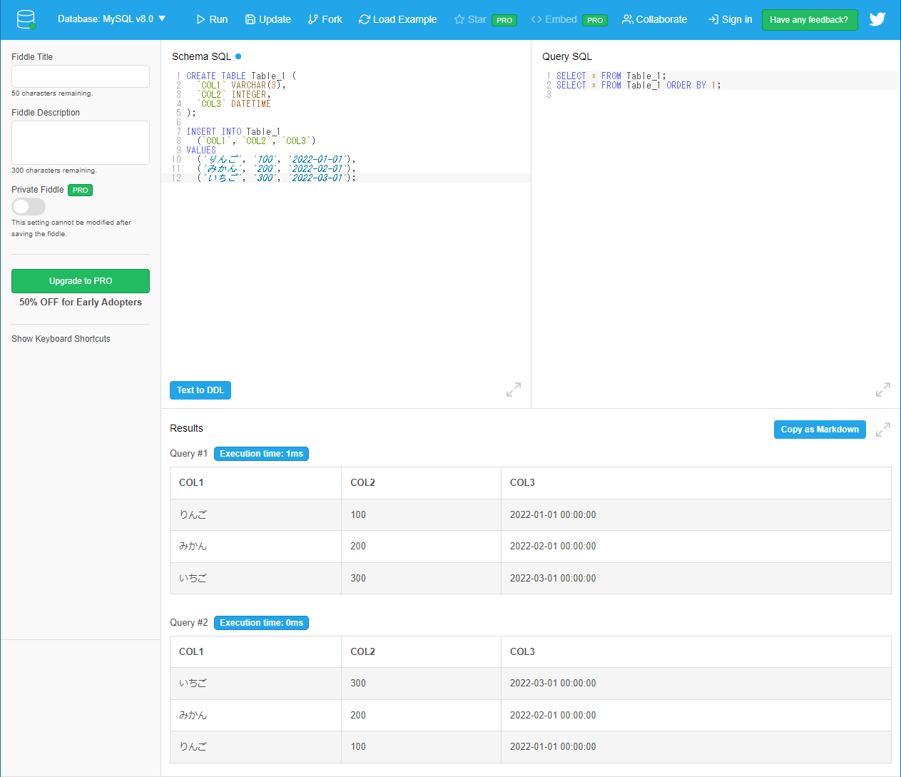Image resolution: width=901 pixels, height=777 pixels.
Task: Expand the Schema SQL panel with arrows icon
Action: click(514, 390)
